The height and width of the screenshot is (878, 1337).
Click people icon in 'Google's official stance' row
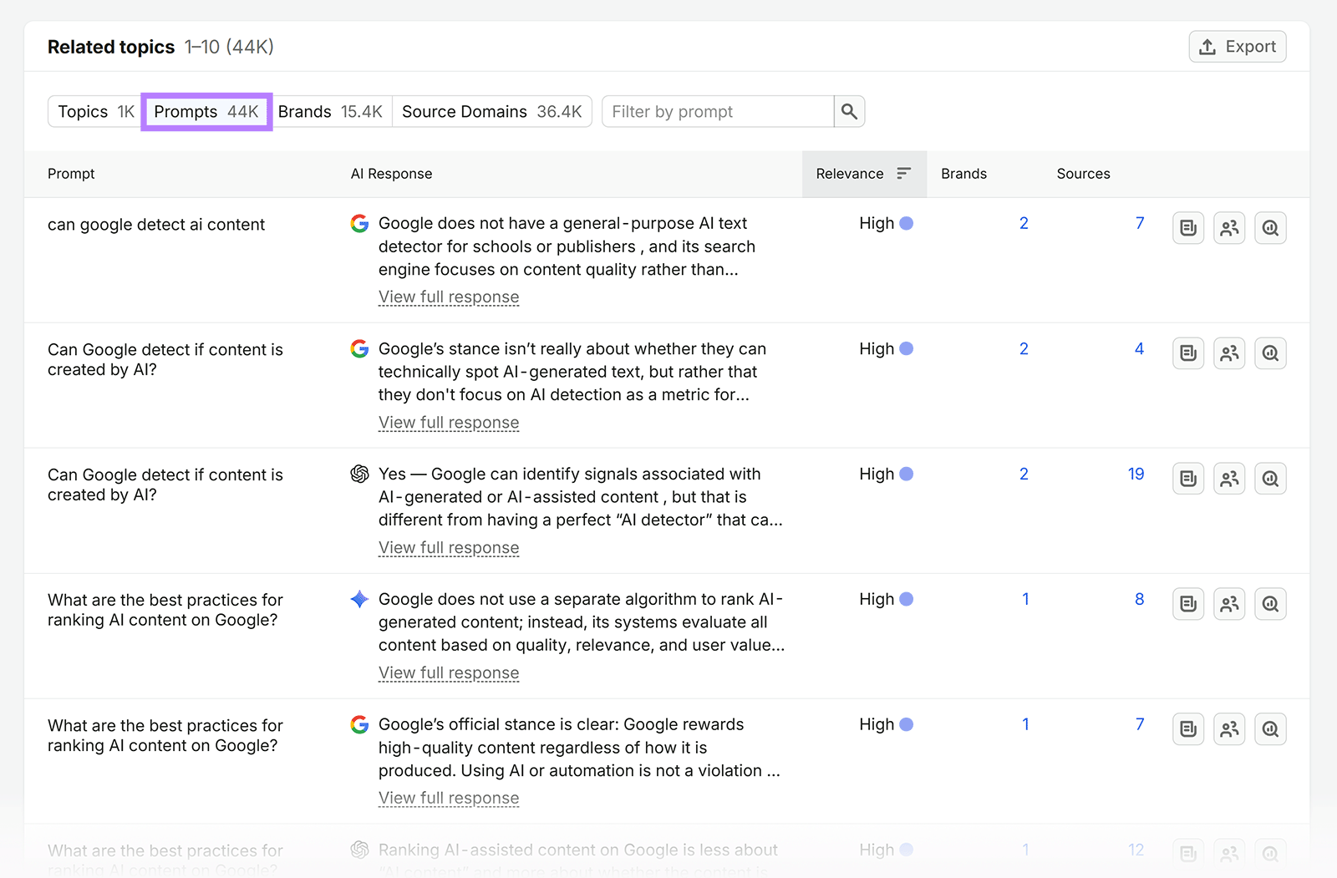[x=1229, y=729]
